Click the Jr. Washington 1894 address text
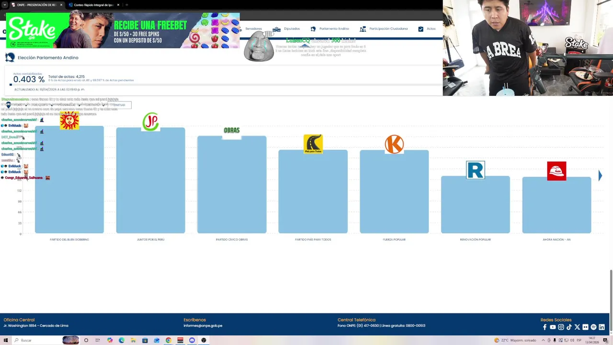 [x=36, y=326]
